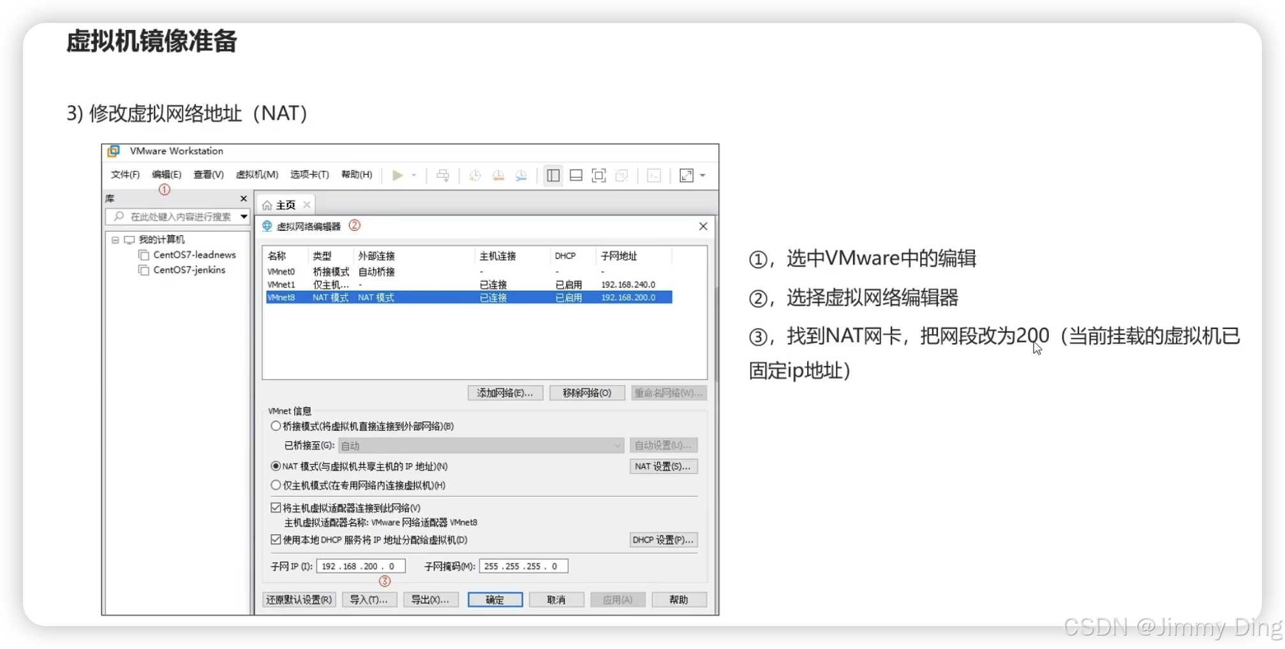Open the 选项卡(T) menu
Image resolution: width=1285 pixels, height=649 pixels.
[x=309, y=175]
